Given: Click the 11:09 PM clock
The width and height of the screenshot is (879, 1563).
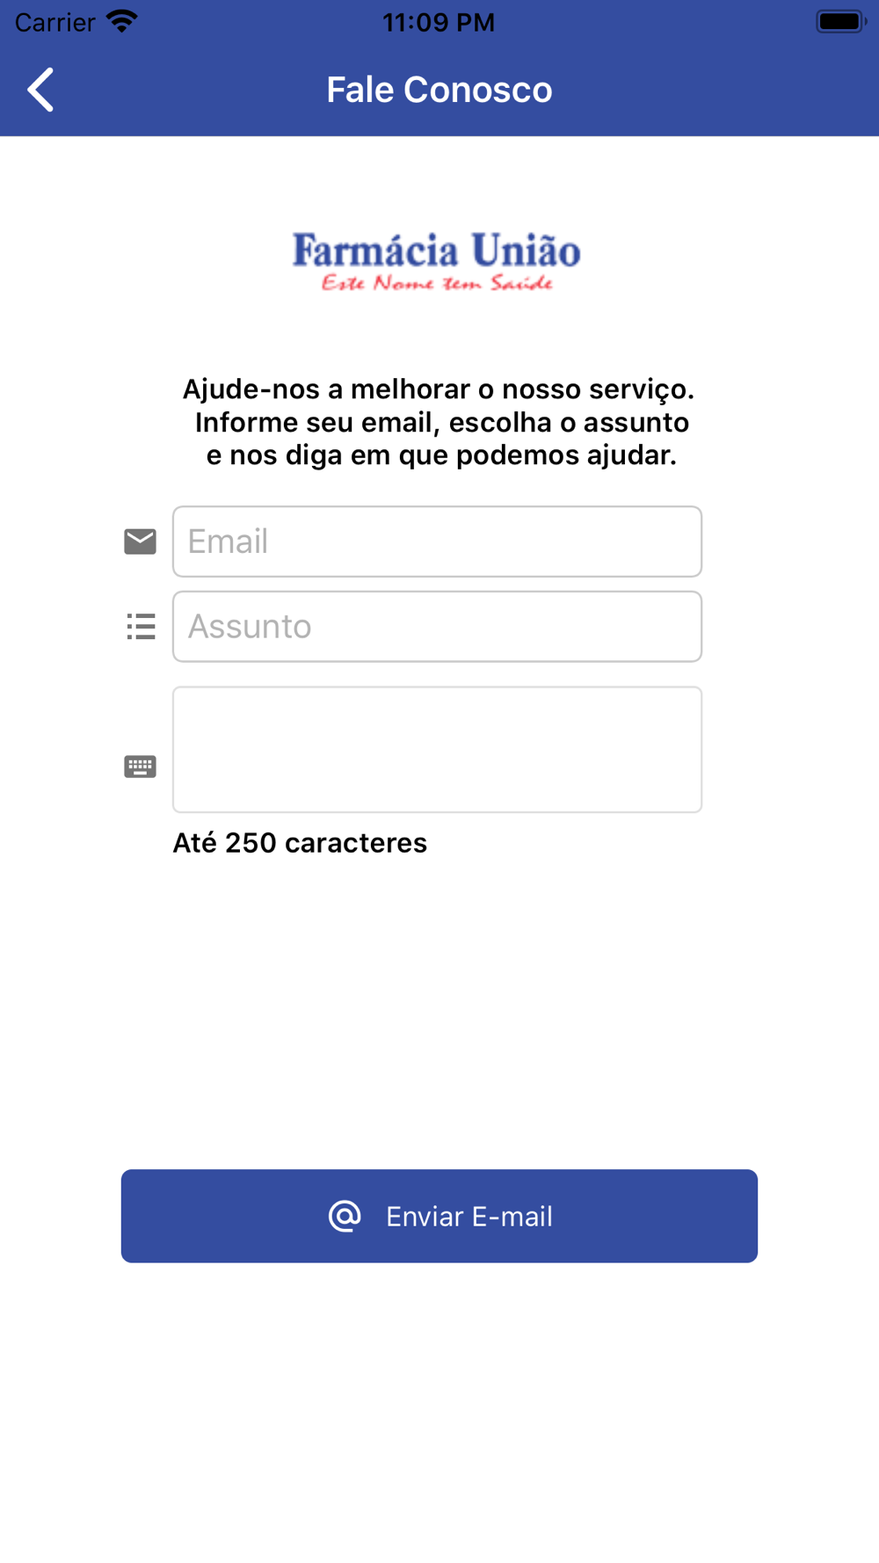Looking at the screenshot, I should click(x=439, y=22).
